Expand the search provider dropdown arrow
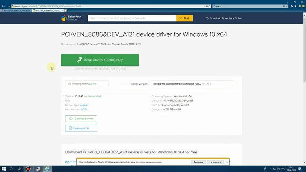 pyautogui.click(x=286, y=6)
